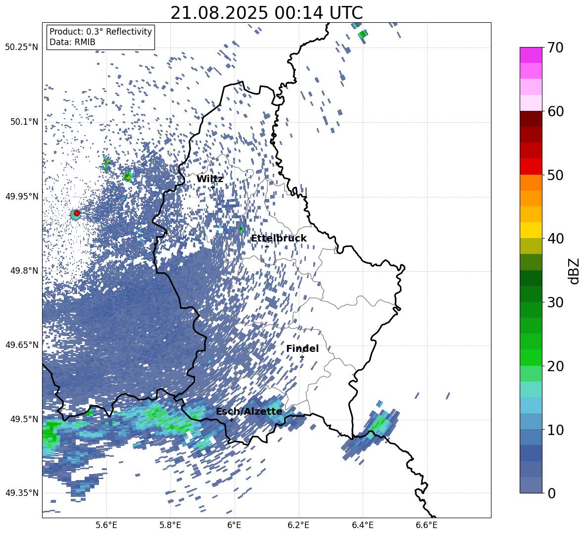The width and height of the screenshot is (586, 535).
Task: Click the dBZ colorbar label
Action: tap(574, 271)
